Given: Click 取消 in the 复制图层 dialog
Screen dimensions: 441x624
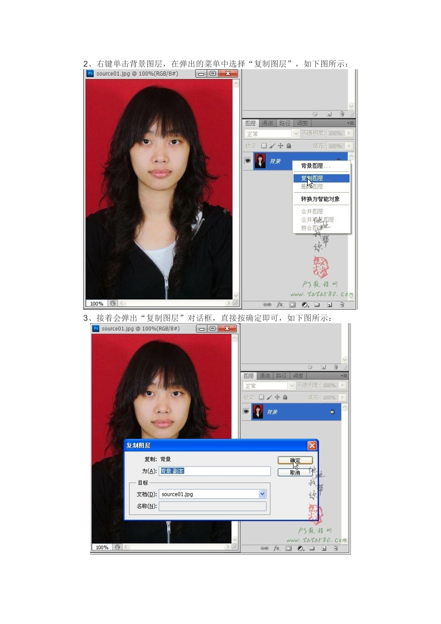Looking at the screenshot, I should (x=295, y=473).
